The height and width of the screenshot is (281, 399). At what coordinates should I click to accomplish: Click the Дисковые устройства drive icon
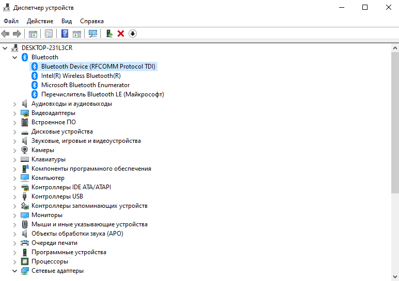pos(25,132)
